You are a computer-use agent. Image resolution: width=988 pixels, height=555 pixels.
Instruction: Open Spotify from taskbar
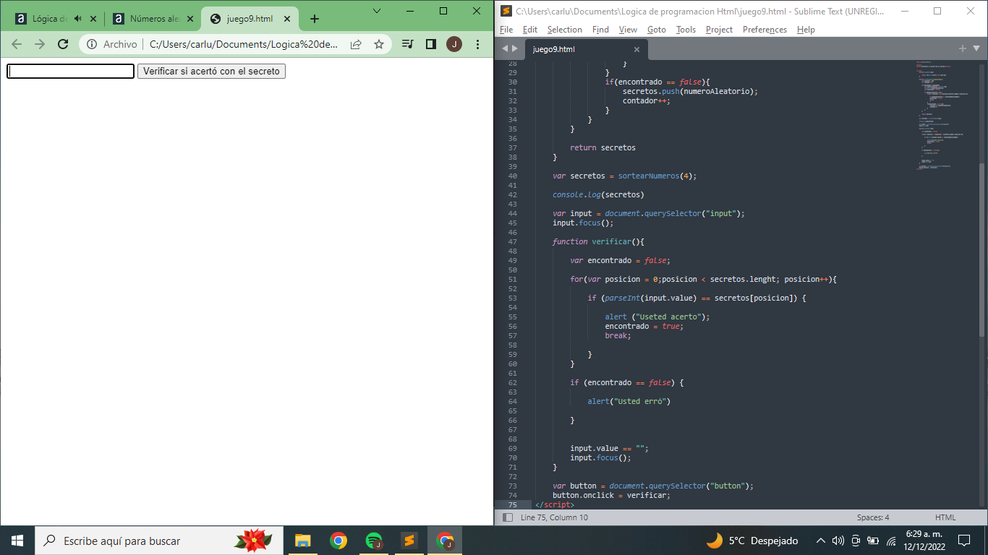pyautogui.click(x=373, y=541)
